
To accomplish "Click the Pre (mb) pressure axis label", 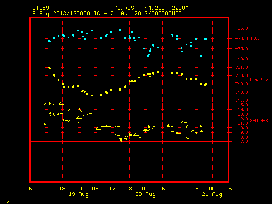I will pos(260,79).
